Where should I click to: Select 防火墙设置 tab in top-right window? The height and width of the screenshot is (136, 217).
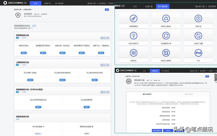click(x=162, y=6)
